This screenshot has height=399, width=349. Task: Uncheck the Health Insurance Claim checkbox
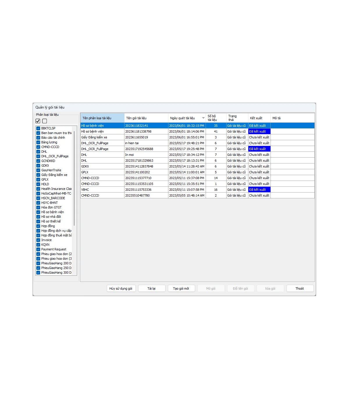[38, 189]
